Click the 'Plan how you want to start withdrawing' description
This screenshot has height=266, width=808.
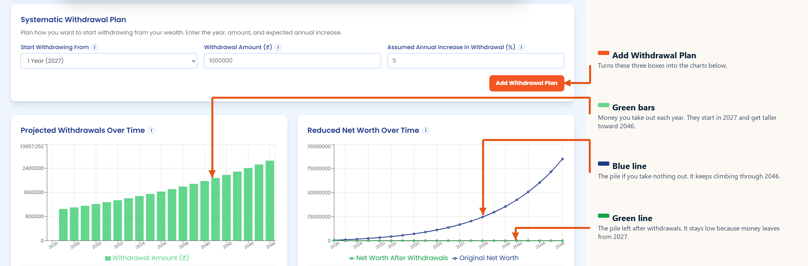[181, 33]
